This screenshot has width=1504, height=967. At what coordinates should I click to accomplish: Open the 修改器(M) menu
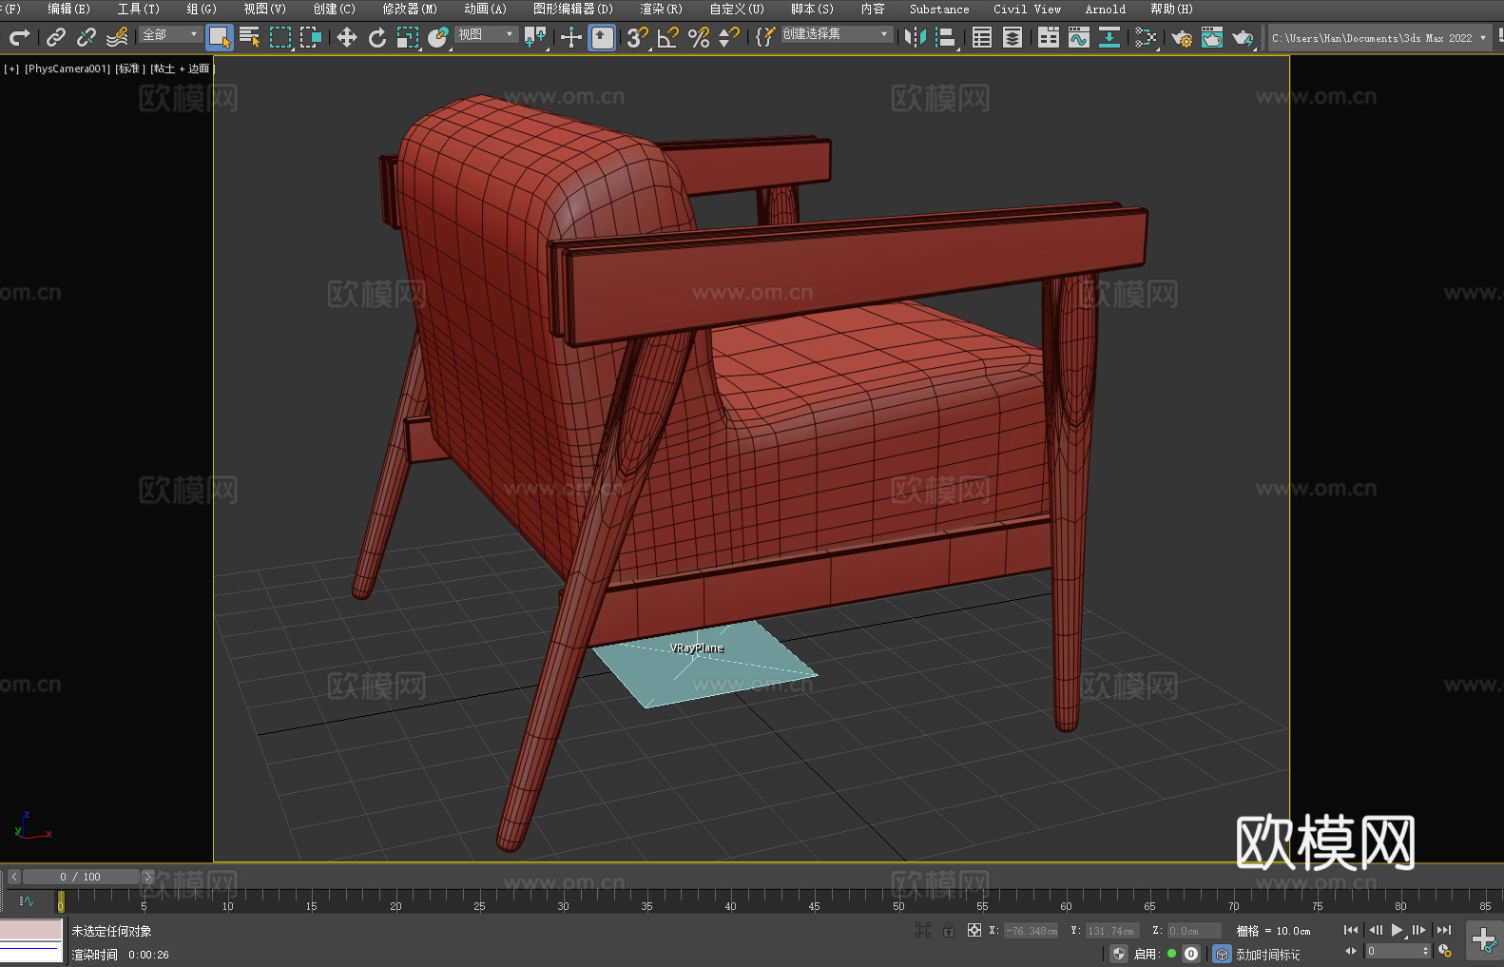410,9
